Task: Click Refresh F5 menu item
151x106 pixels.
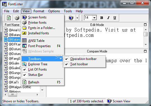Action: point(43,82)
